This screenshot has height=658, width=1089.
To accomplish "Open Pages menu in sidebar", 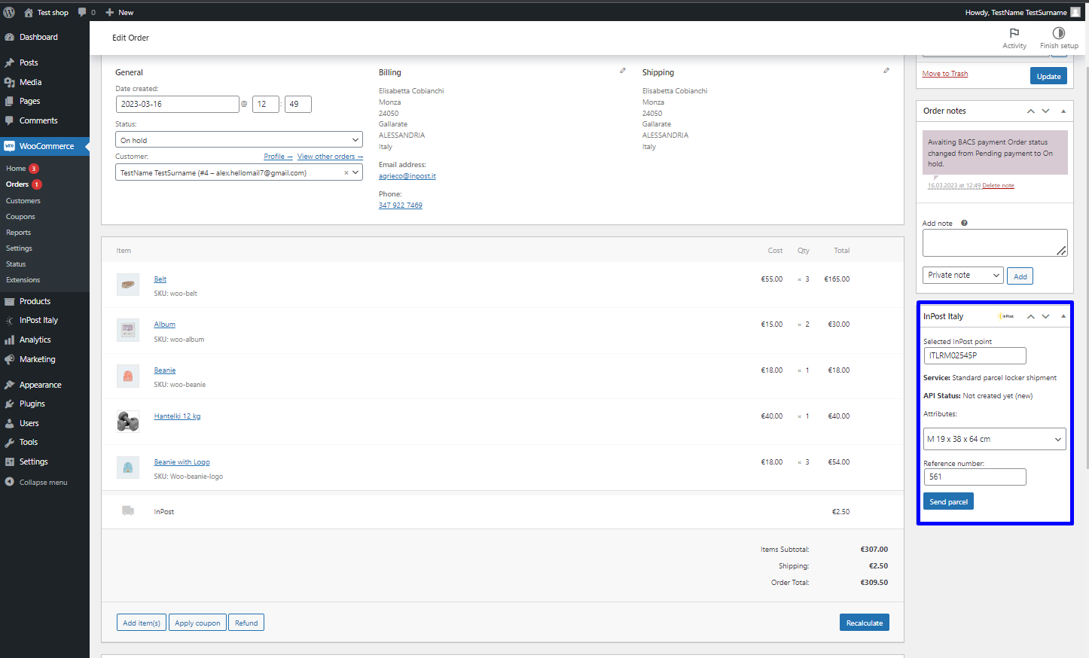I will [x=29, y=101].
